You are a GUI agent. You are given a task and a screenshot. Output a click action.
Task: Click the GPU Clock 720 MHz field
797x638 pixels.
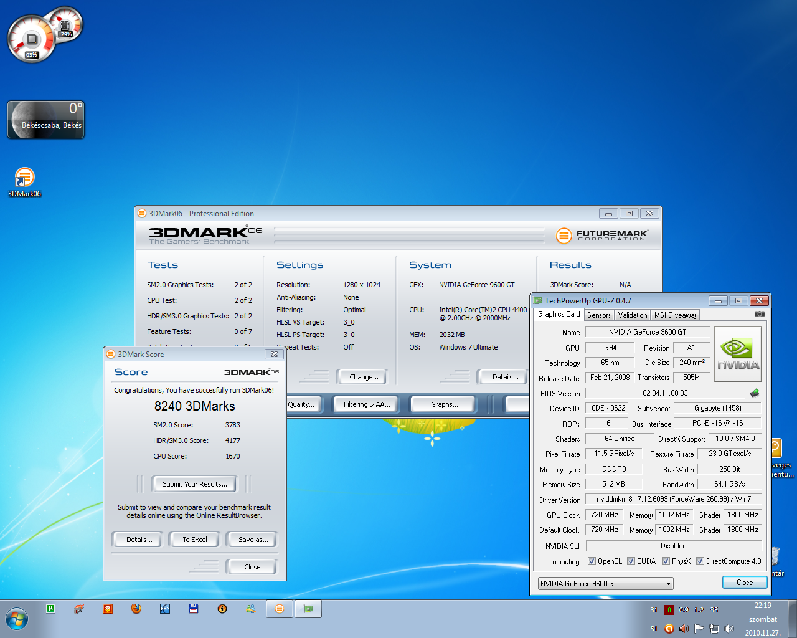tap(605, 515)
